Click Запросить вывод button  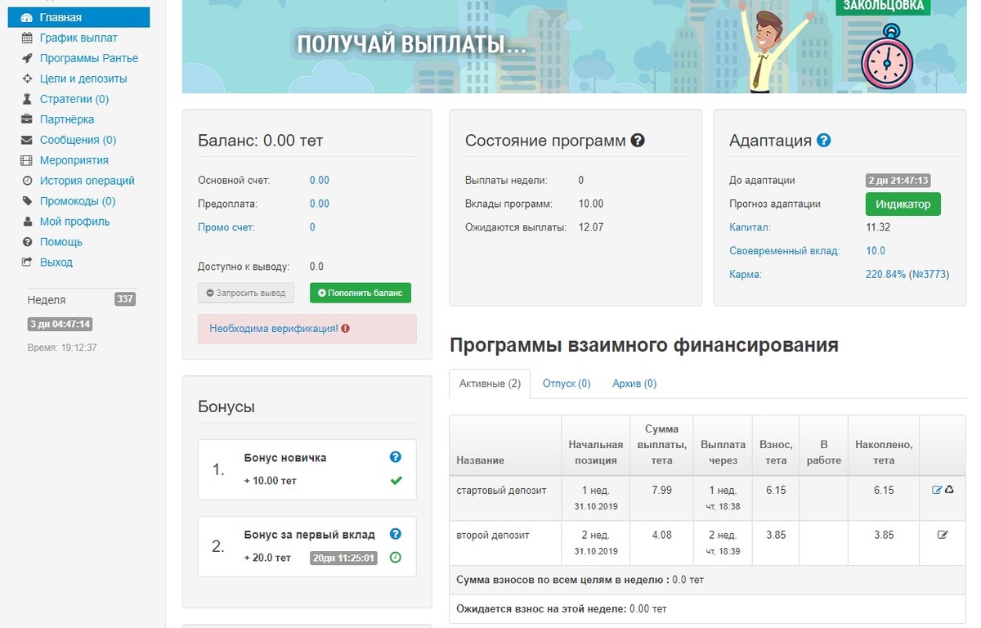point(246,293)
